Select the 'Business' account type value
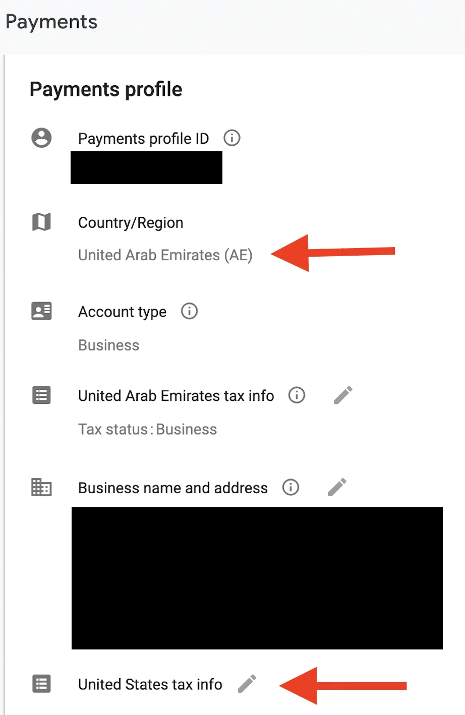 coord(109,345)
